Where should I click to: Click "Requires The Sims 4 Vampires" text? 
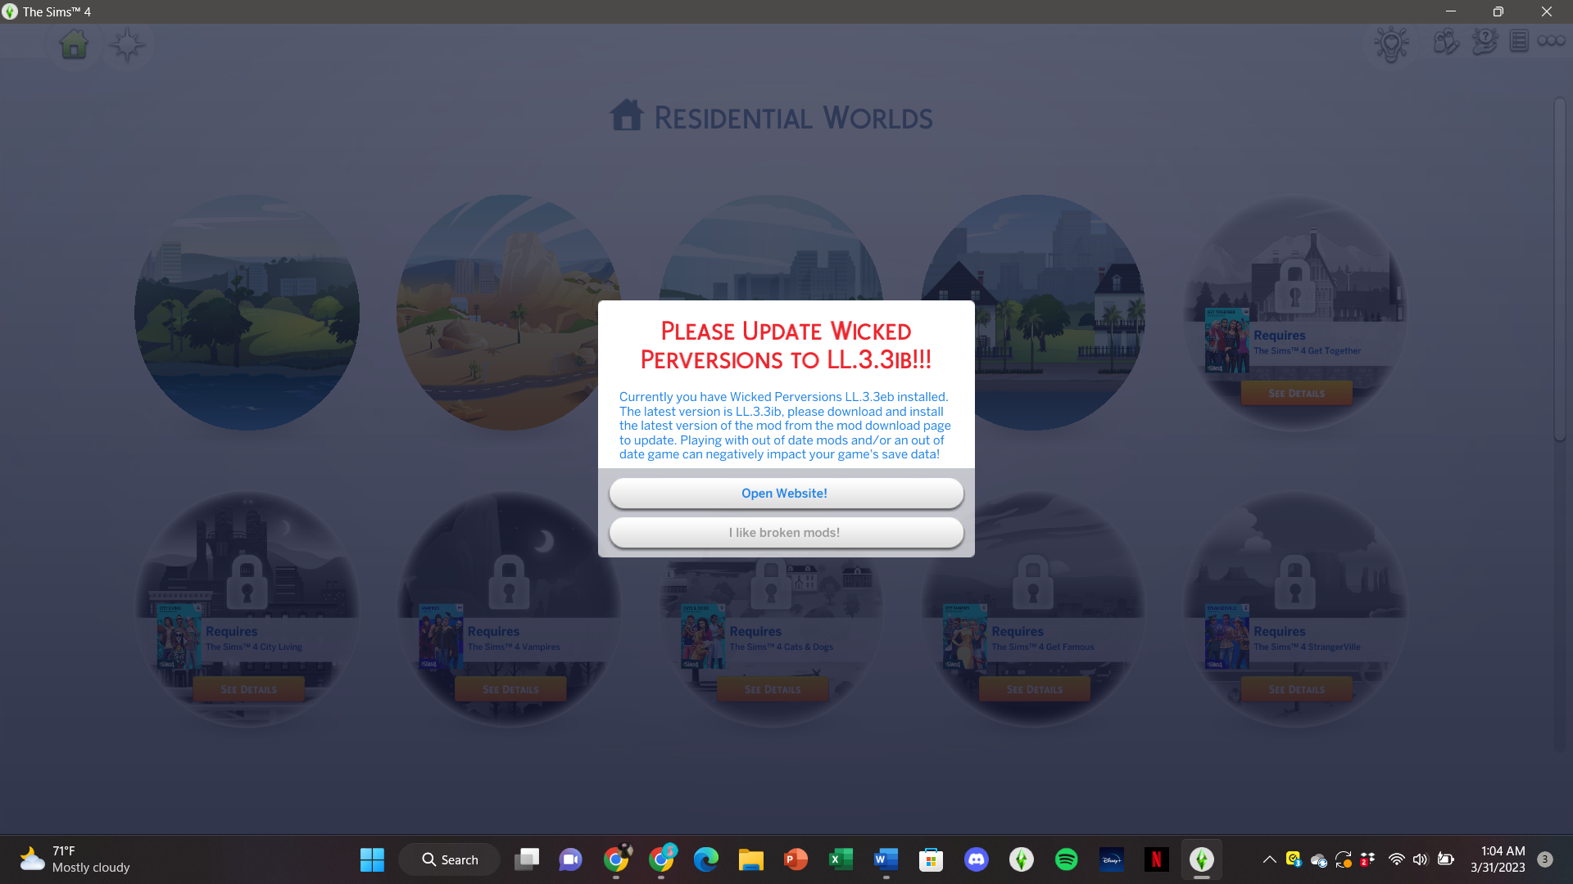(514, 638)
